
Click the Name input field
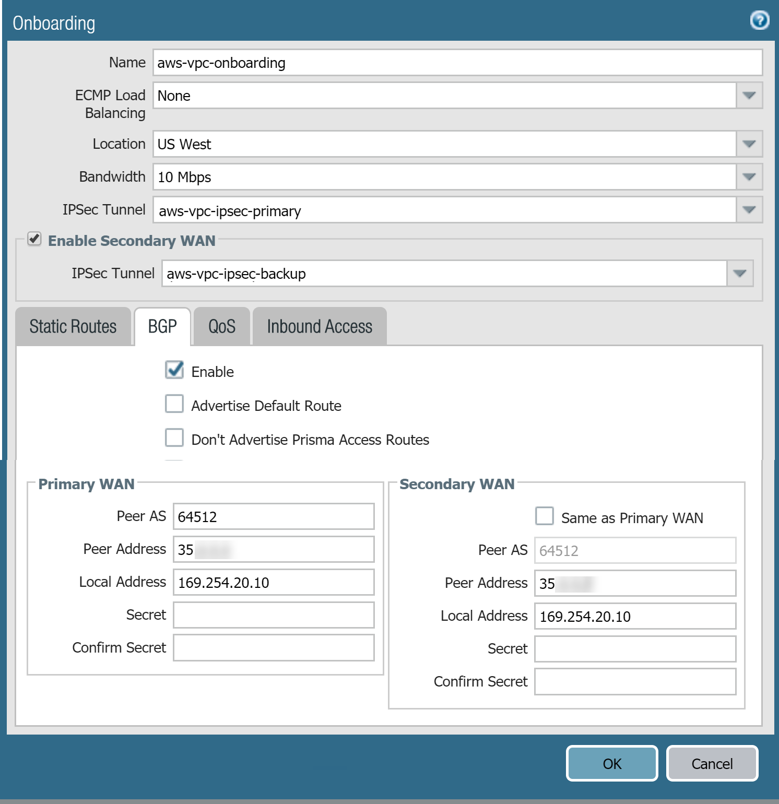coord(457,63)
